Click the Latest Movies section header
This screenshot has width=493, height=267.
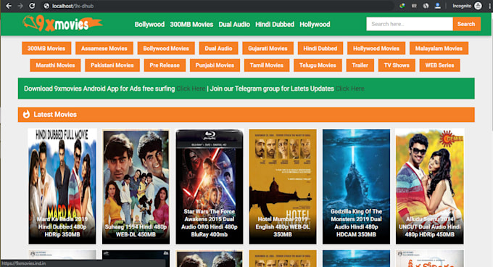pos(246,115)
